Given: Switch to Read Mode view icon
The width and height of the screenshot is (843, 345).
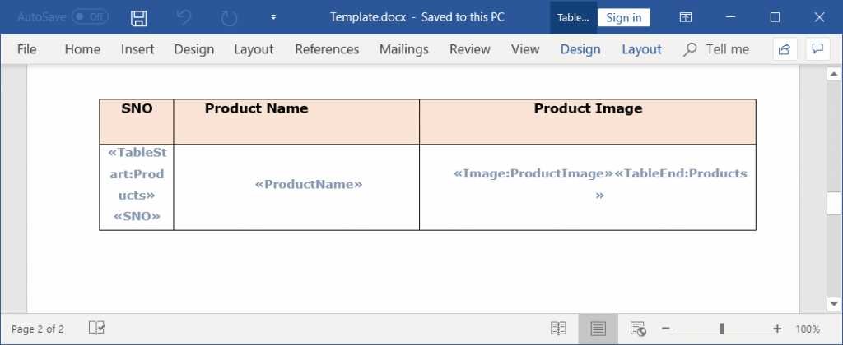Looking at the screenshot, I should [559, 329].
